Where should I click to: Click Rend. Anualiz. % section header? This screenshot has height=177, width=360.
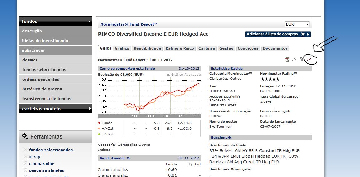click(x=149, y=158)
